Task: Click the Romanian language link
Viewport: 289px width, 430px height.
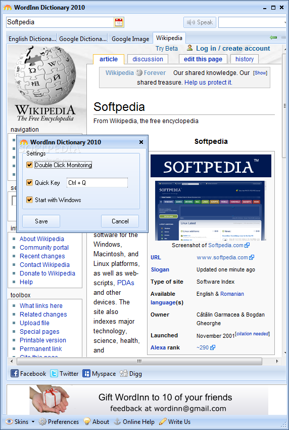Action: coord(232,294)
